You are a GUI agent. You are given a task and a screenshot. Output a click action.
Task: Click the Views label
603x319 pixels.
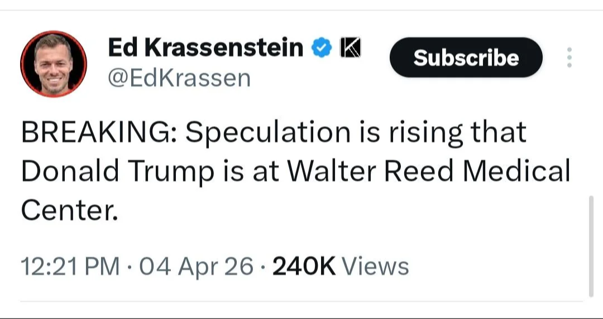point(375,267)
